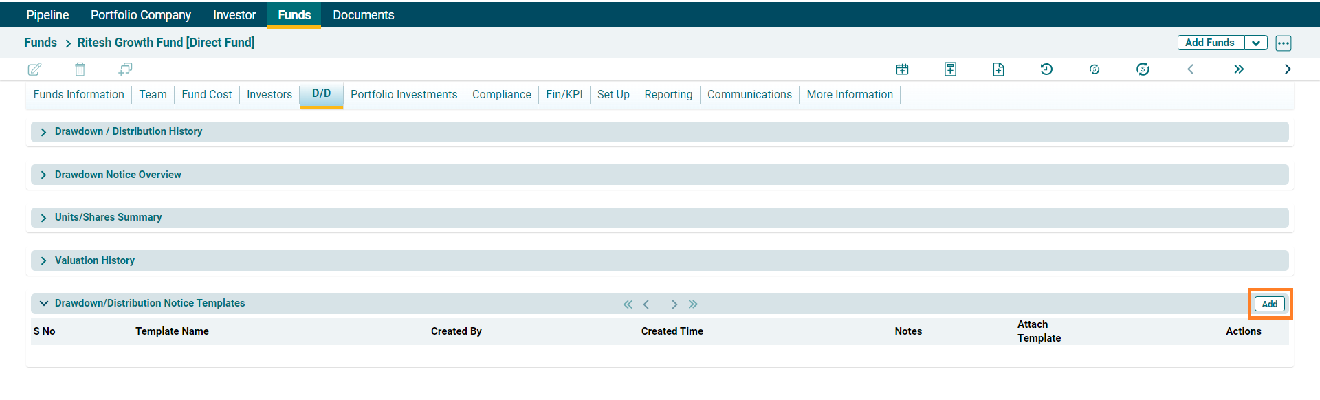Open the Add Funds dropdown arrow
Image resolution: width=1320 pixels, height=400 pixels.
[x=1256, y=43]
